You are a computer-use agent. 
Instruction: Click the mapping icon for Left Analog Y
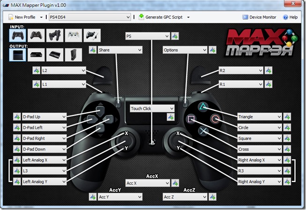(17, 181)
